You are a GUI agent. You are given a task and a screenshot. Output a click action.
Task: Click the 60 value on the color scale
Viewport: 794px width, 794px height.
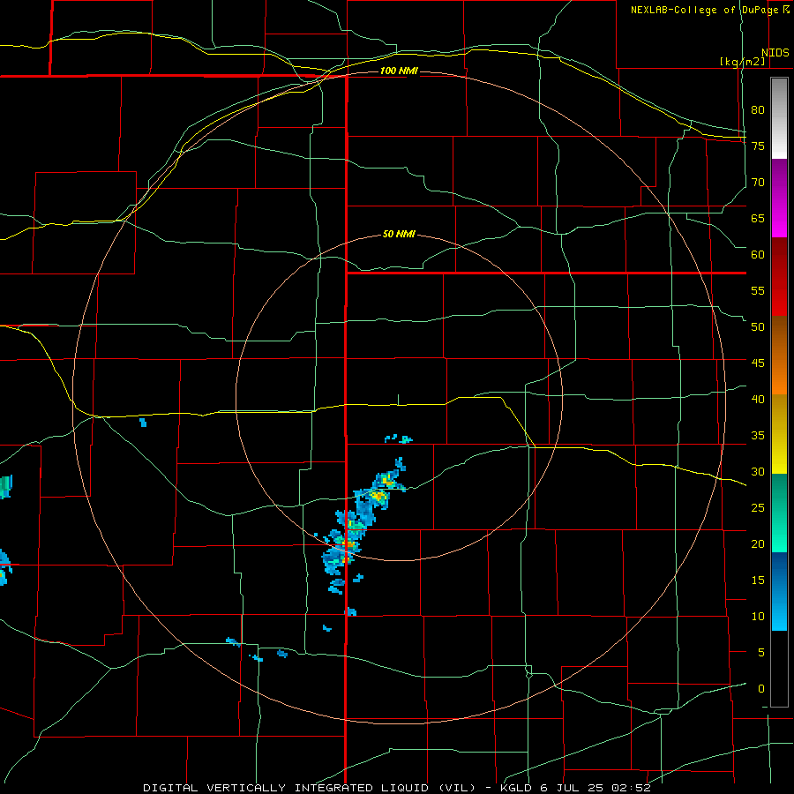pyautogui.click(x=758, y=255)
